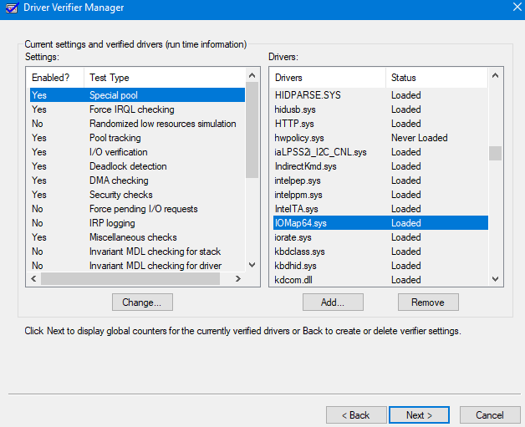This screenshot has width=525, height=427.
Task: Click the Never Loaded status of hwpolicy.sys
Action: (x=419, y=138)
